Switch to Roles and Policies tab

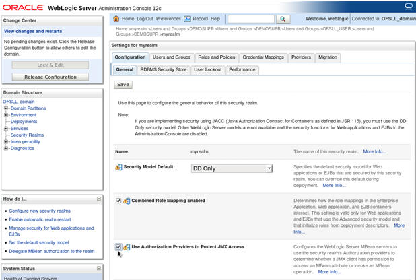(217, 57)
